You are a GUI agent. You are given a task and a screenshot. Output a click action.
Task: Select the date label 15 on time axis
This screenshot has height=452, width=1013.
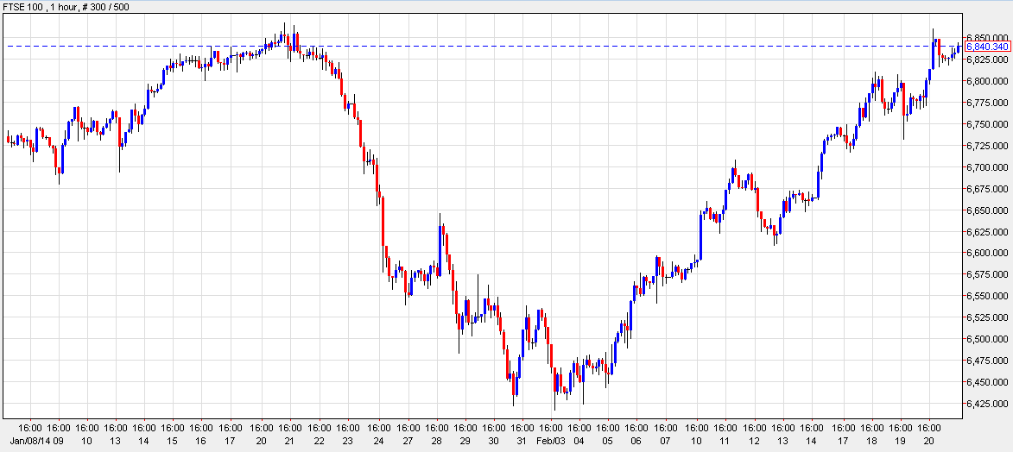[x=173, y=440]
